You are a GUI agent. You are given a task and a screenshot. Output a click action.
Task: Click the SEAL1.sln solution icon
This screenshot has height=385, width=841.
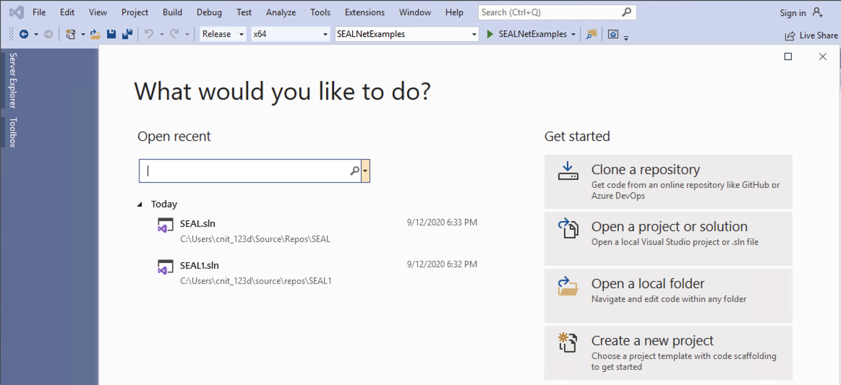[165, 267]
